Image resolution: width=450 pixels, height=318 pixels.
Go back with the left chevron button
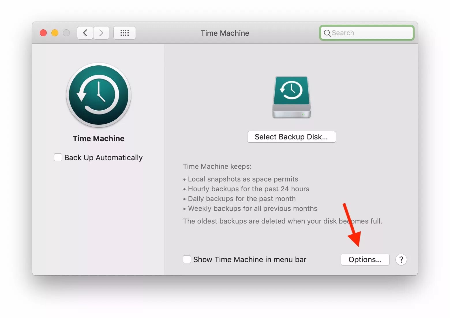point(85,33)
